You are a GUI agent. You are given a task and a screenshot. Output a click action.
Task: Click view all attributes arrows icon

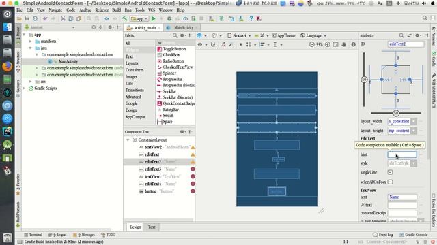[410, 35]
